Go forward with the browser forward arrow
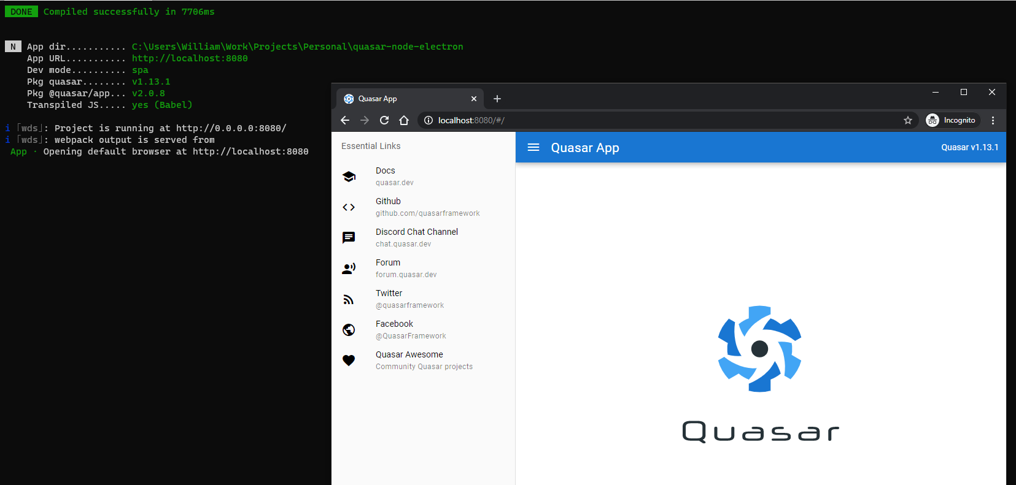 click(x=365, y=120)
